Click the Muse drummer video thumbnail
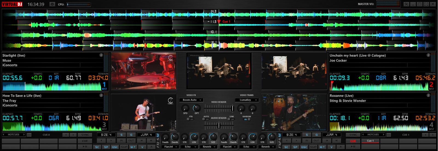 click(143, 71)
